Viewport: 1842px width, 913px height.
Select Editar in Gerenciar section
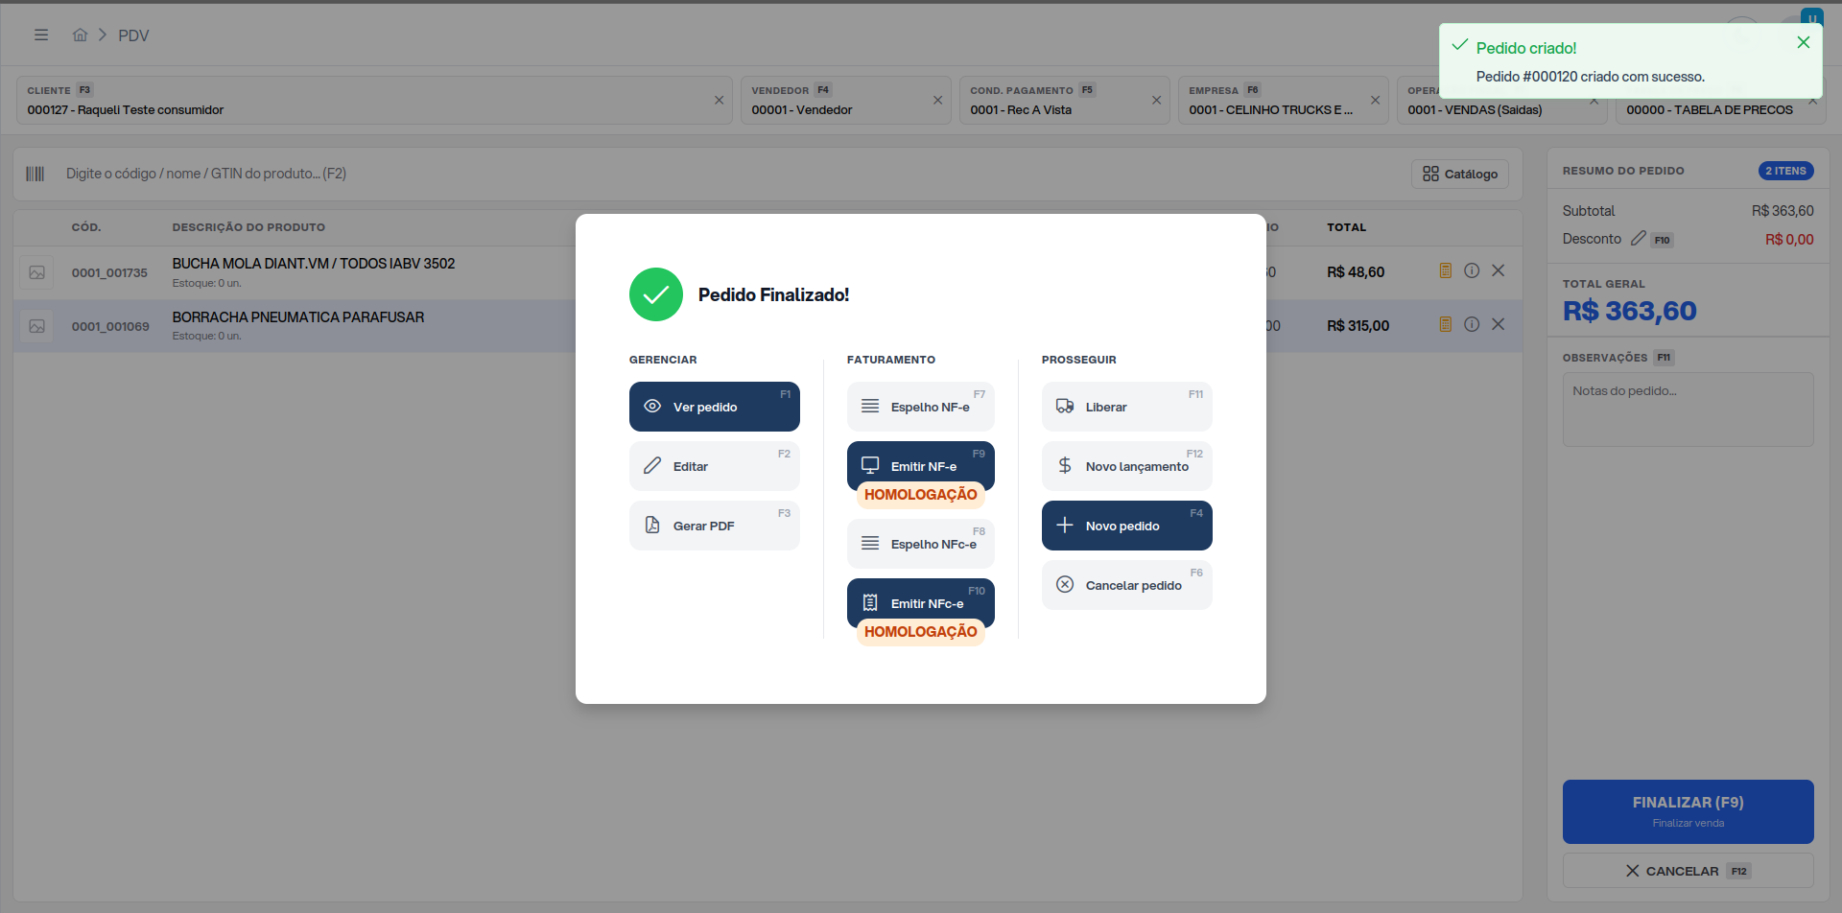point(715,466)
